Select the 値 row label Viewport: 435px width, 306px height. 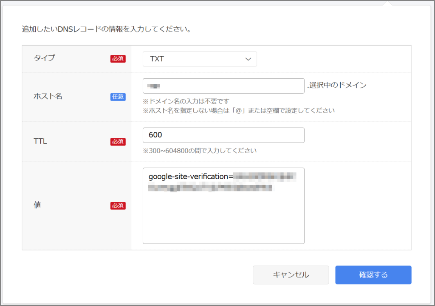[x=37, y=205]
